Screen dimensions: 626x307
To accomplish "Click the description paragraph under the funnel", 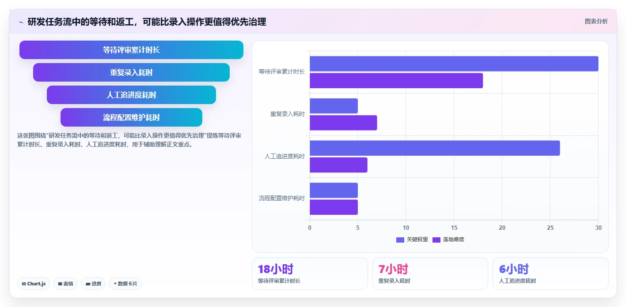I will (x=129, y=140).
